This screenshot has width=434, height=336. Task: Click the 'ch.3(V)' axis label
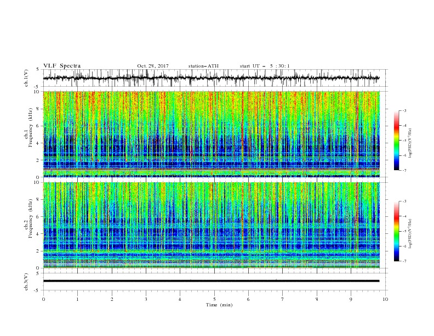tap(26, 282)
